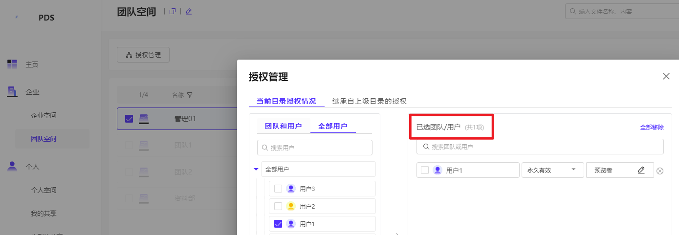
Task: Check the 用户3 checkbox
Action: tap(278, 189)
